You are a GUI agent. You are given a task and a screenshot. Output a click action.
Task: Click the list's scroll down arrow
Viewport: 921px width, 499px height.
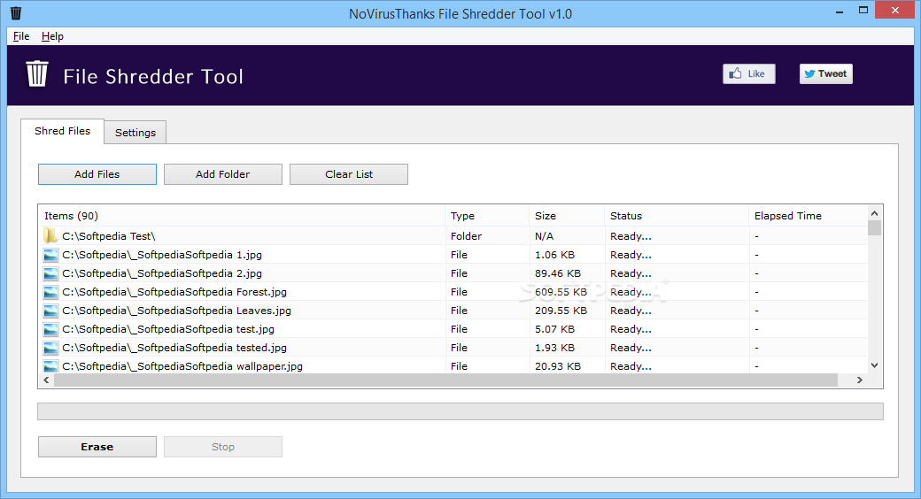point(874,365)
